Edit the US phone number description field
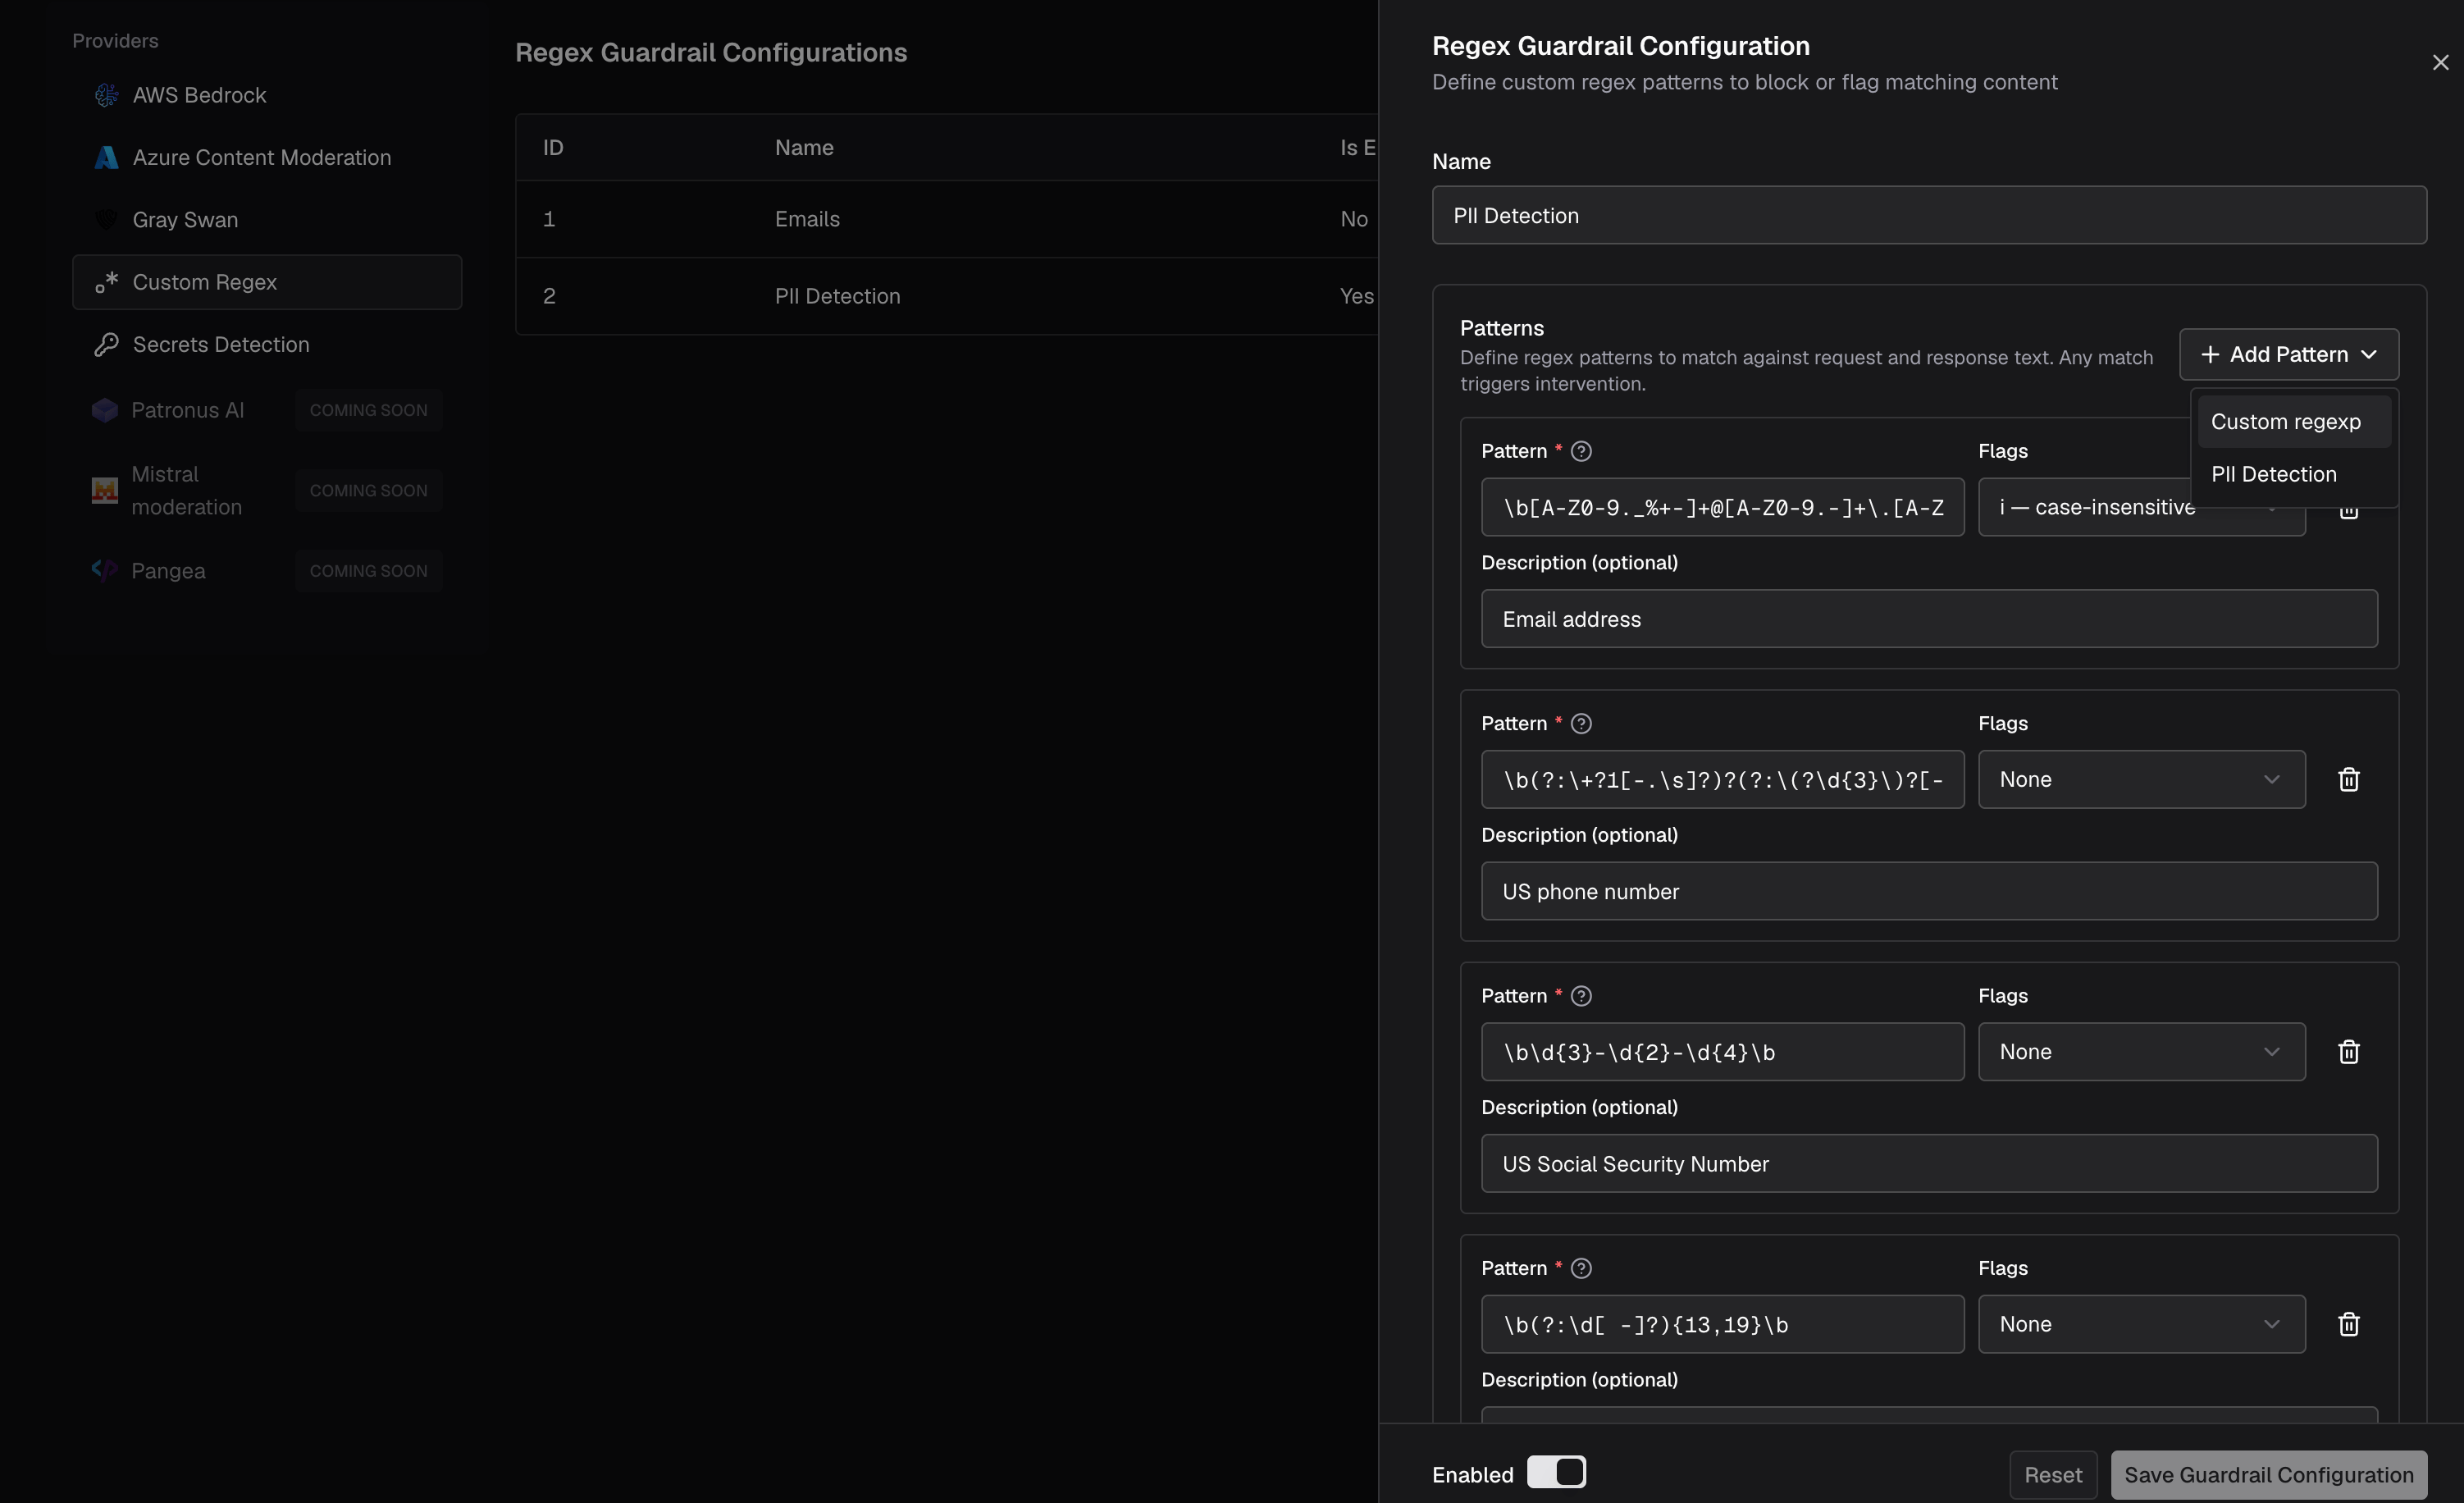 pos(1929,891)
